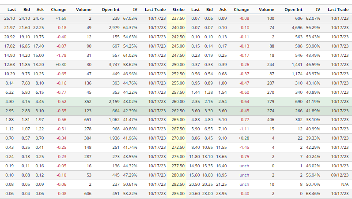Select the highlighted 260.00 strike
This screenshot has height=199, width=352.
pos(178,102)
